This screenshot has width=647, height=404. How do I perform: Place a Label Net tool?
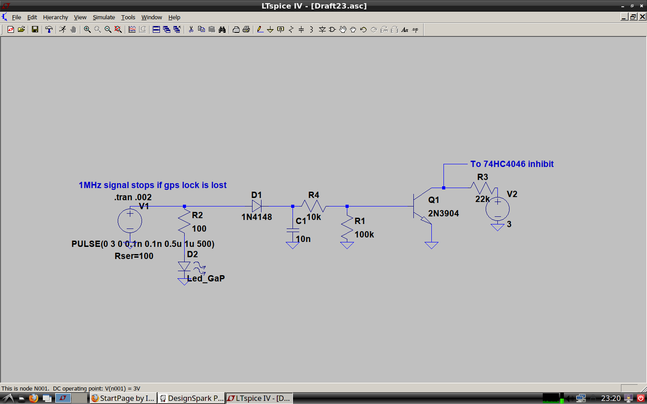coord(281,30)
